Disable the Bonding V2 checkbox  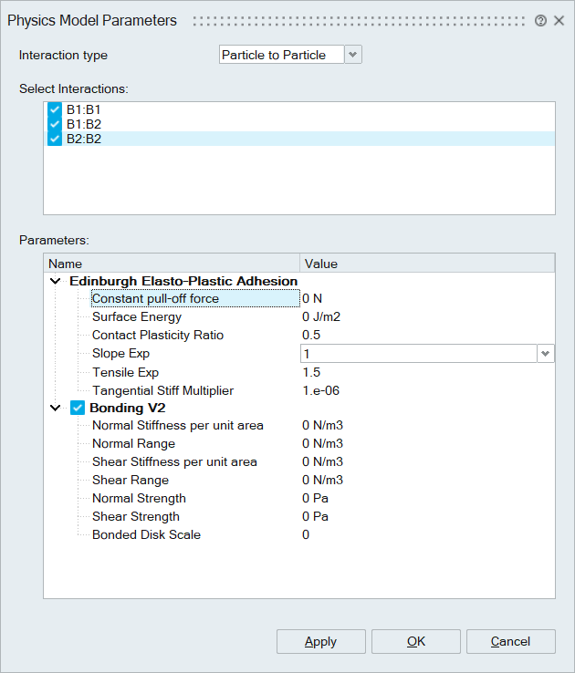click(77, 408)
